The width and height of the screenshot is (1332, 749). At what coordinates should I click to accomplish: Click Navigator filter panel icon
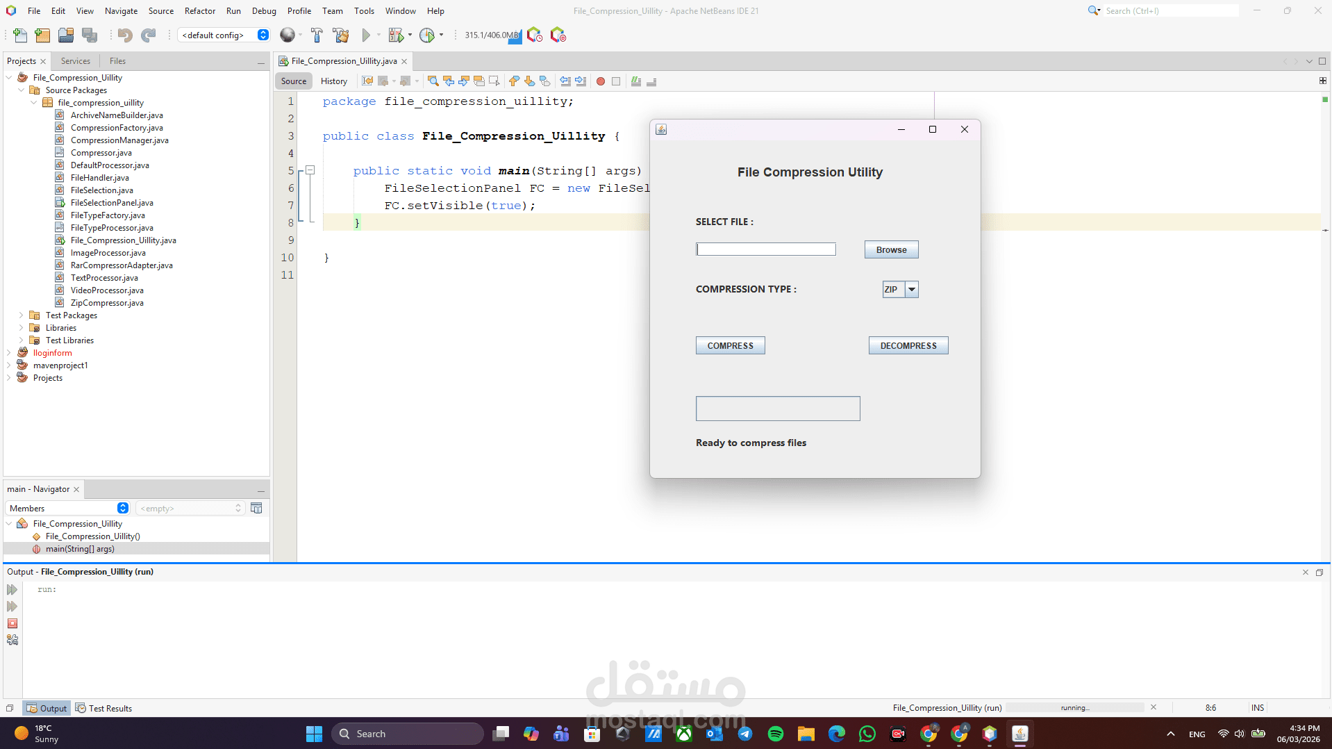256,509
